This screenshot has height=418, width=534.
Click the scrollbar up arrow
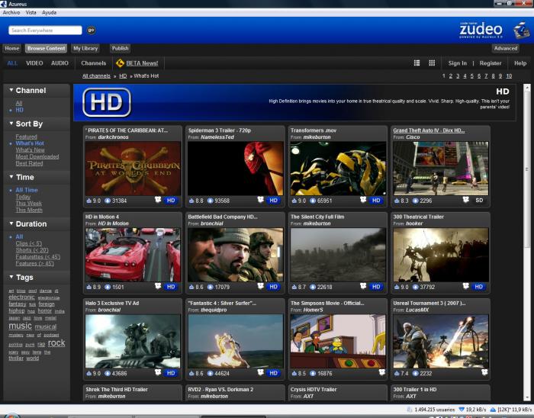pos(527,87)
